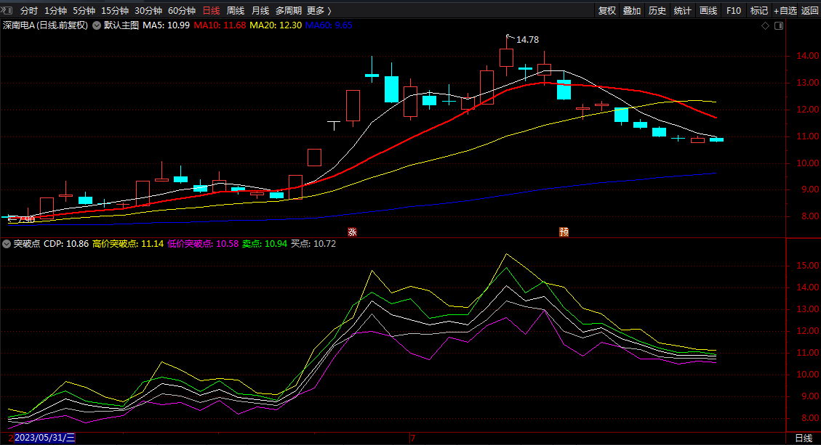Click the 低价突破点: 10.58 label
Screen dimensions: 821x445
click(203, 244)
